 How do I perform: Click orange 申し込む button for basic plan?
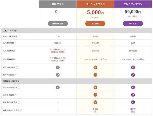pos(95,23)
